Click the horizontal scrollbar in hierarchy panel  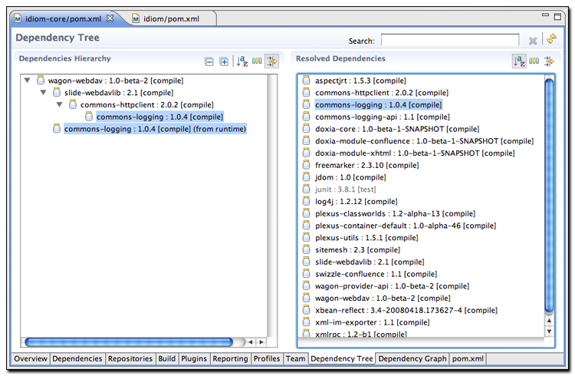[x=130, y=341]
